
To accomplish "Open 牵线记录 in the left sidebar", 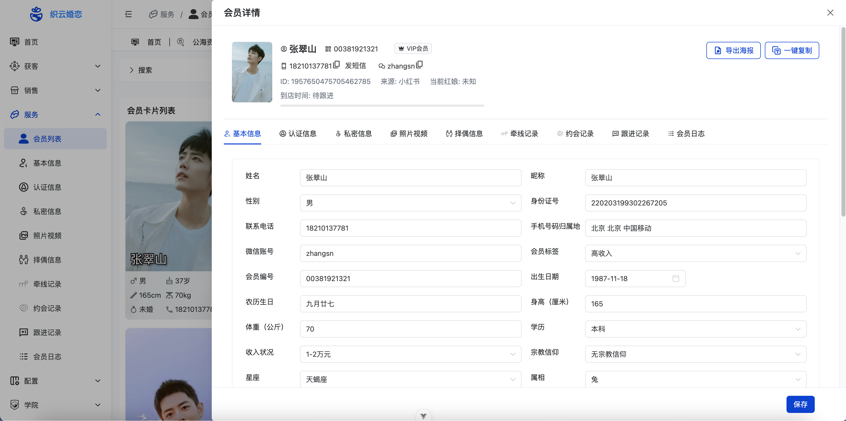I will pos(47,284).
